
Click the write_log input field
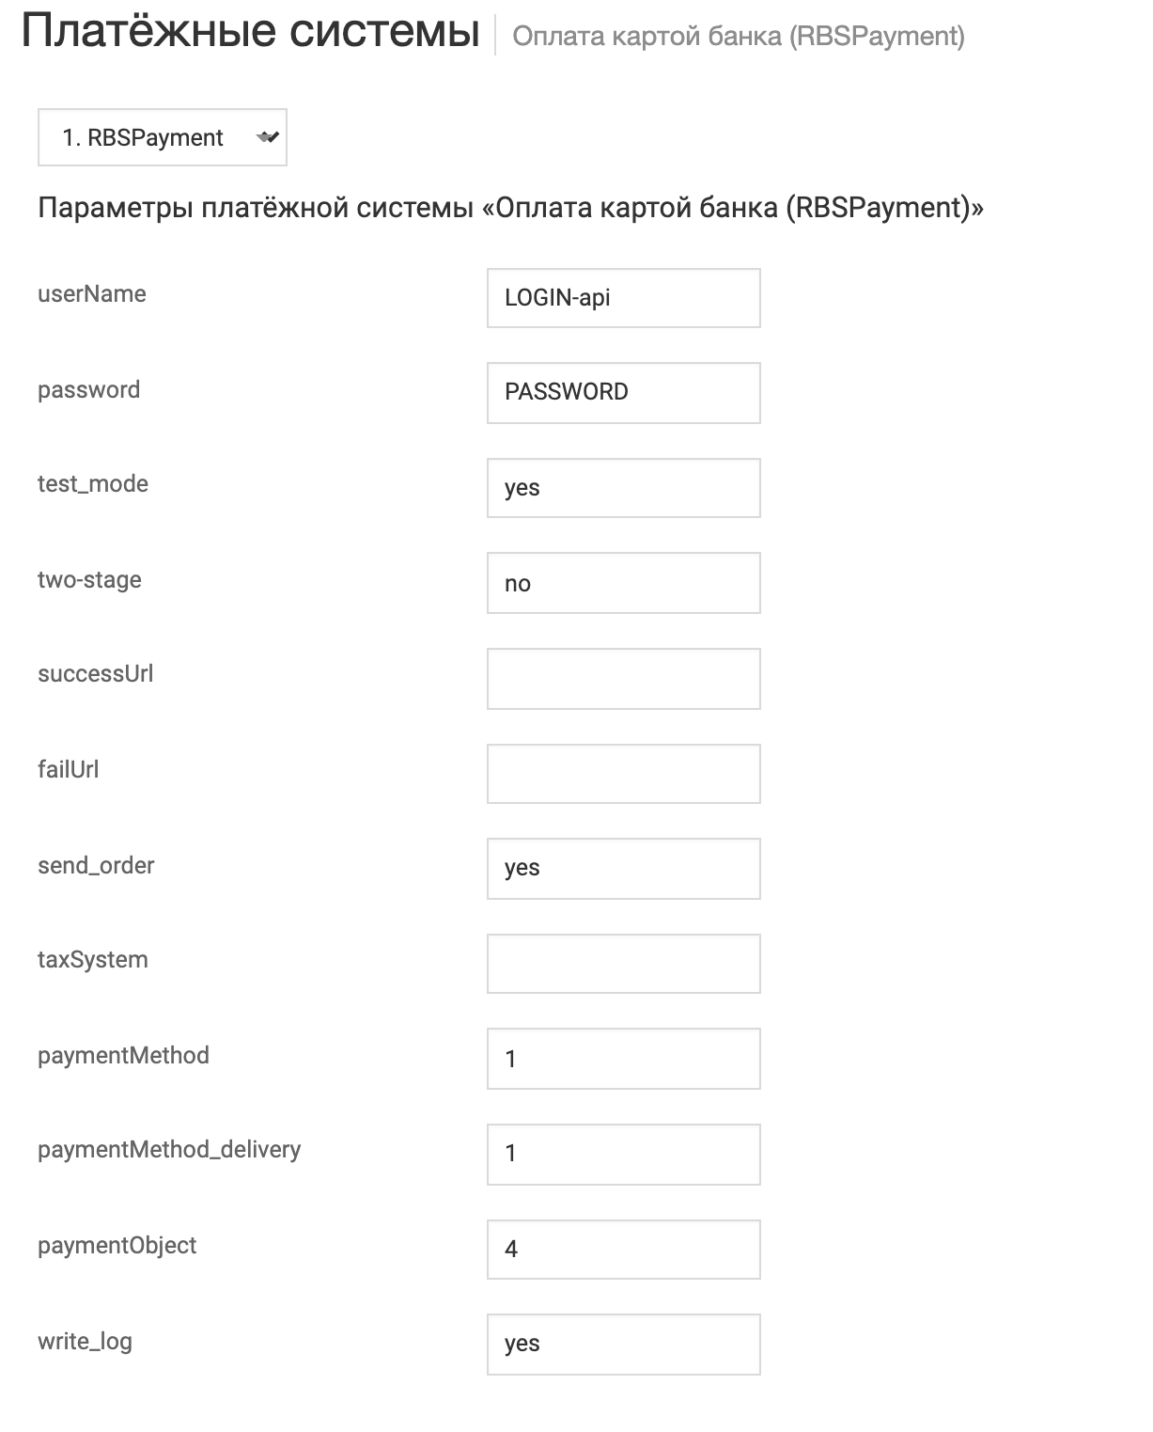[623, 1344]
